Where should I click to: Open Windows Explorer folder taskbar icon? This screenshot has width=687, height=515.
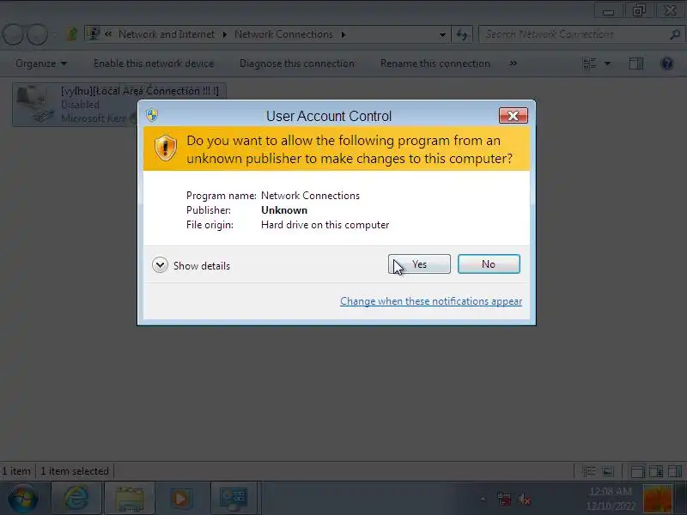[130, 498]
